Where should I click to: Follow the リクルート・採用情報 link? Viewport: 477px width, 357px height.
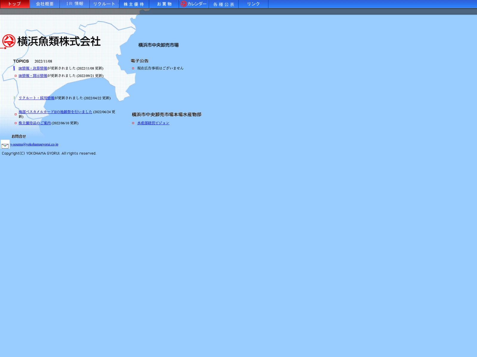tap(36, 98)
